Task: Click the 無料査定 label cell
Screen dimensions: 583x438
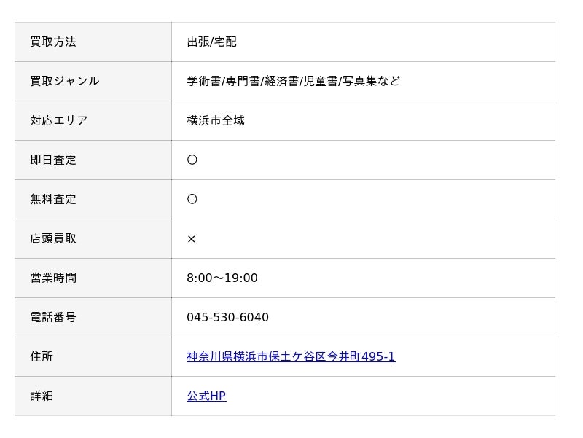Action: pos(53,199)
